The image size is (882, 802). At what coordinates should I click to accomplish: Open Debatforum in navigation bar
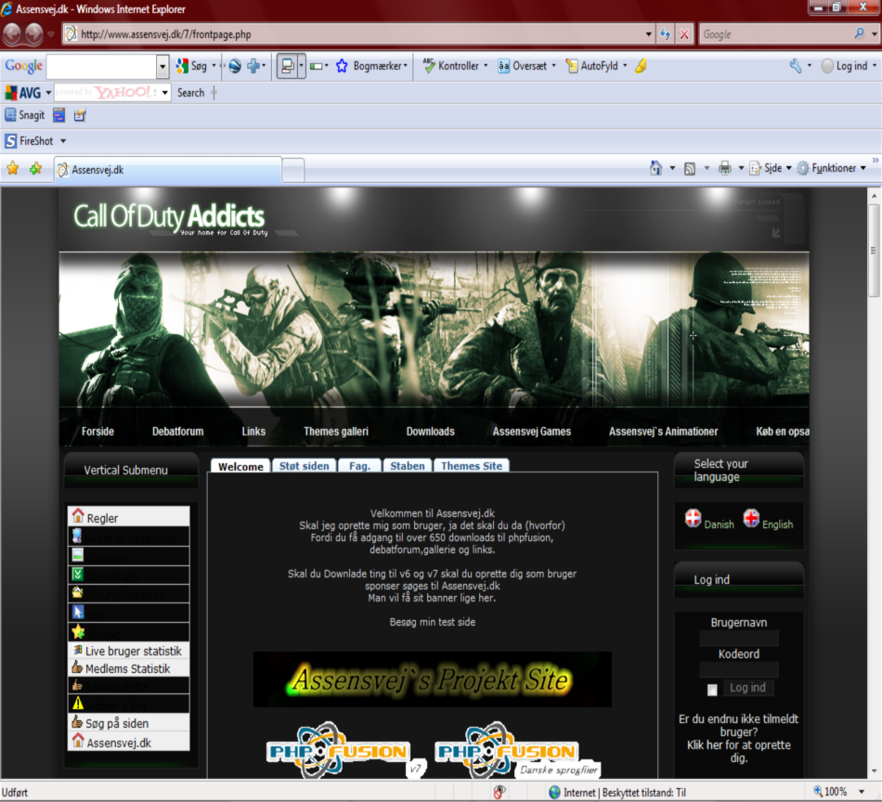click(x=177, y=432)
